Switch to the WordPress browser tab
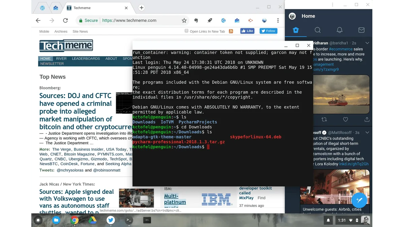 pyautogui.click(x=42, y=8)
